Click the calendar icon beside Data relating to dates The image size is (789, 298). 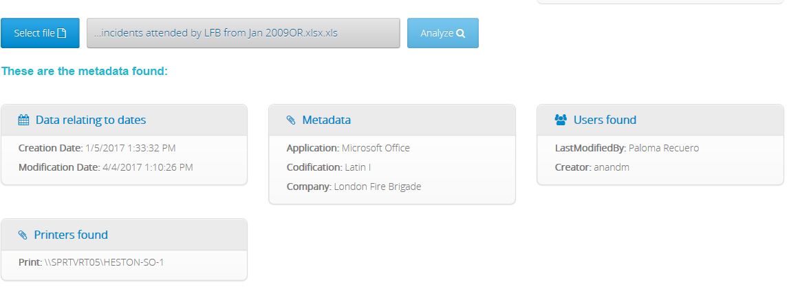pyautogui.click(x=23, y=120)
